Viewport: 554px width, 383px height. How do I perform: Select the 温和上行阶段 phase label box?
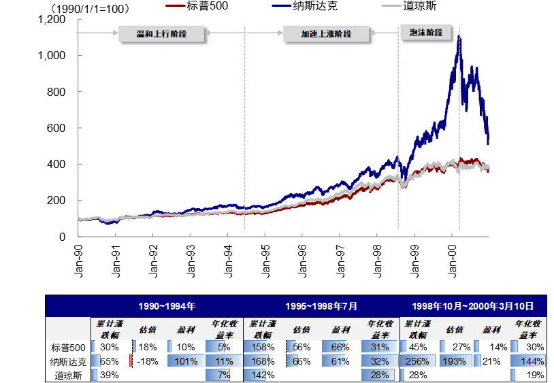coord(161,34)
